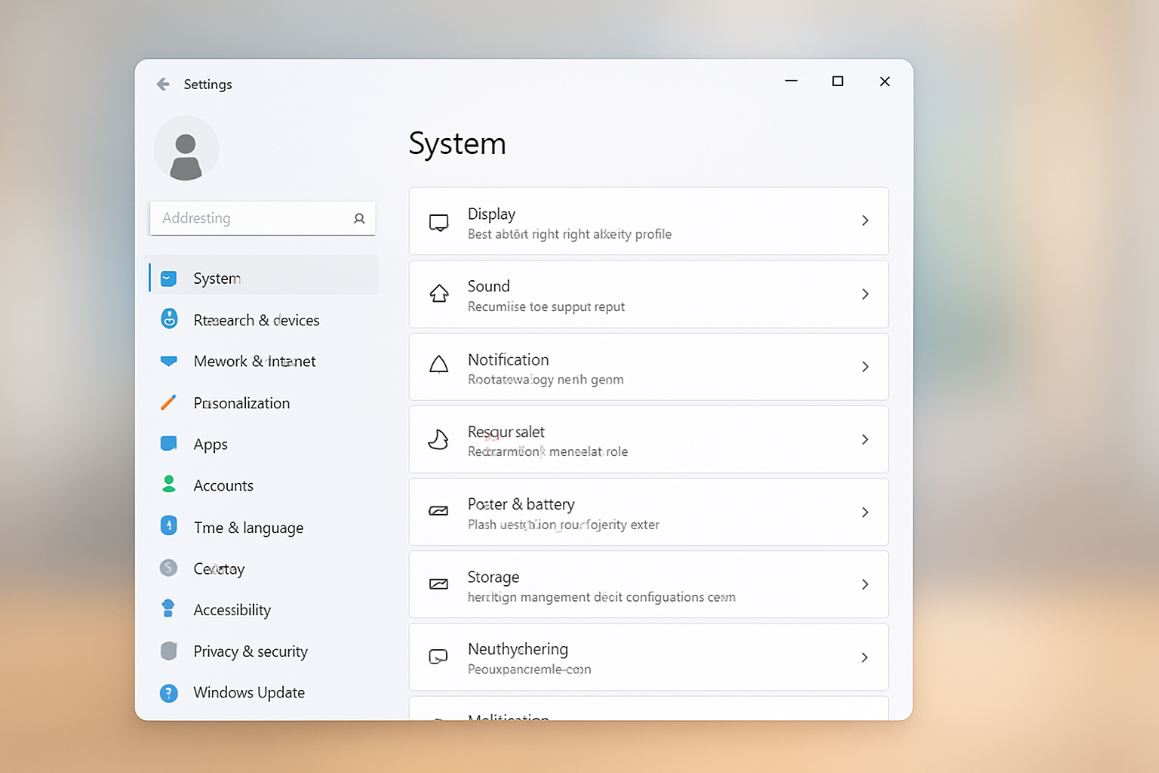Screen dimensions: 1159x773
Task: Open the Certay section
Action: pos(263,568)
